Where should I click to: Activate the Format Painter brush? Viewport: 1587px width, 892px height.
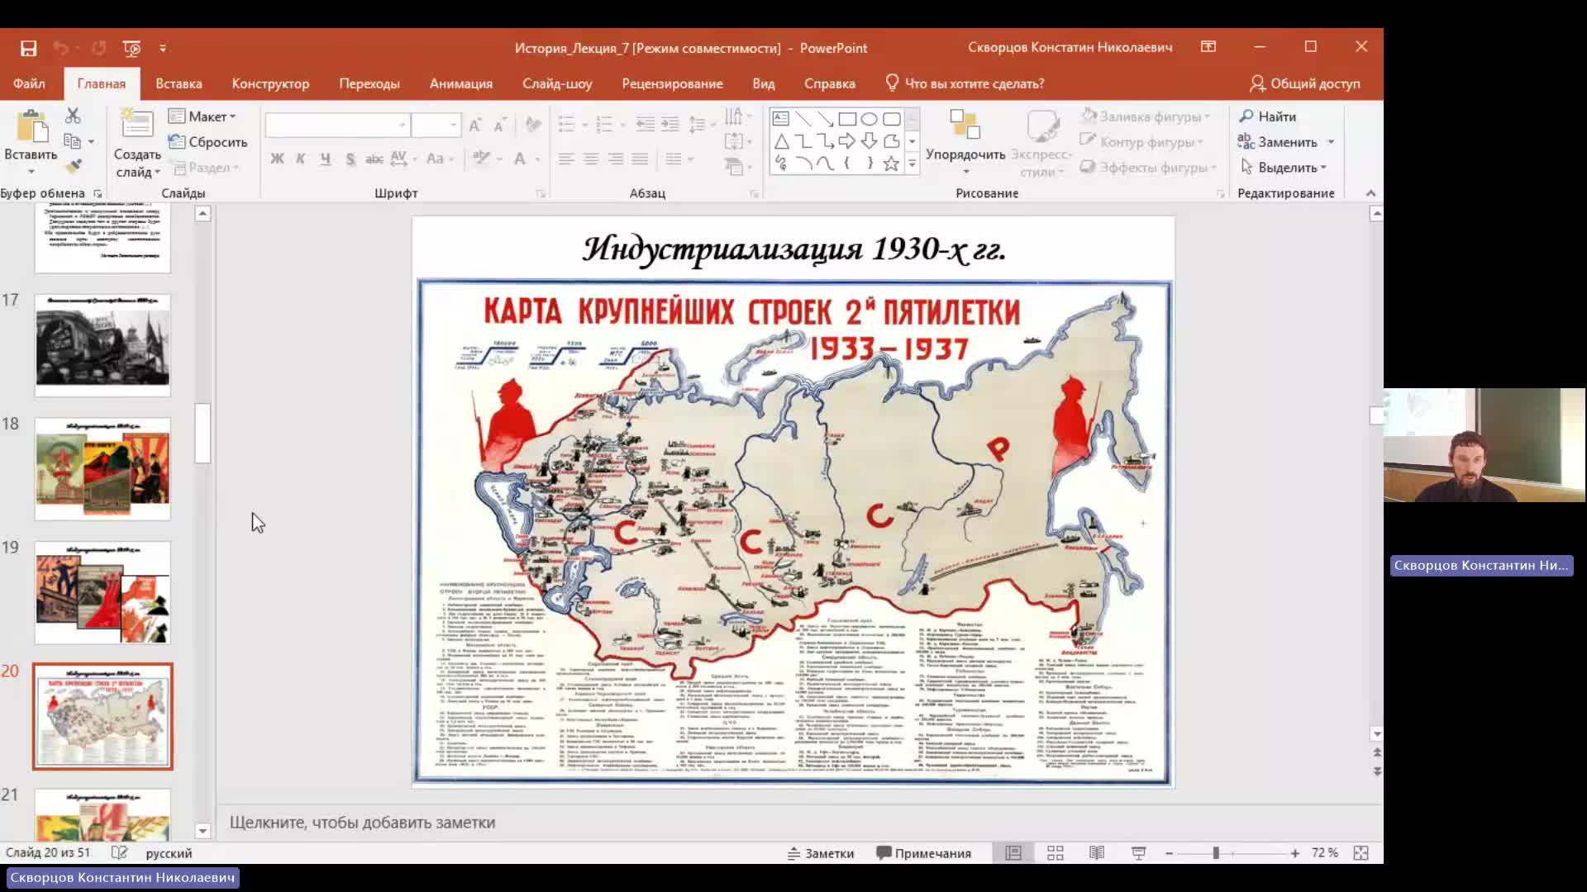click(x=74, y=166)
